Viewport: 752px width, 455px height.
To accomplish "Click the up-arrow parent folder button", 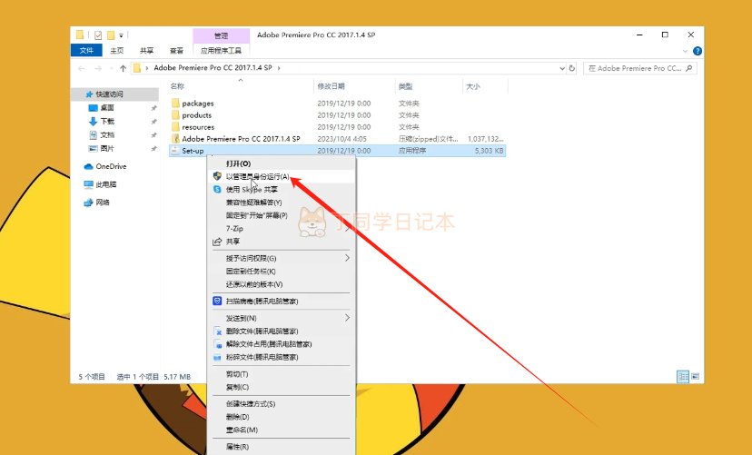I will point(123,68).
